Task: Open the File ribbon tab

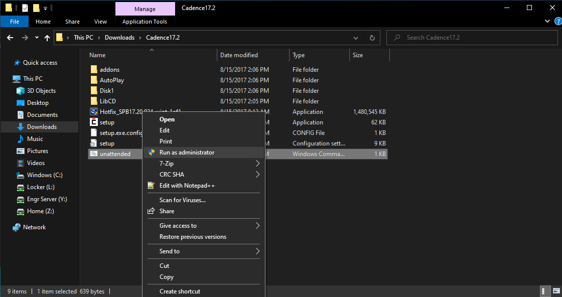Action: pyautogui.click(x=15, y=22)
